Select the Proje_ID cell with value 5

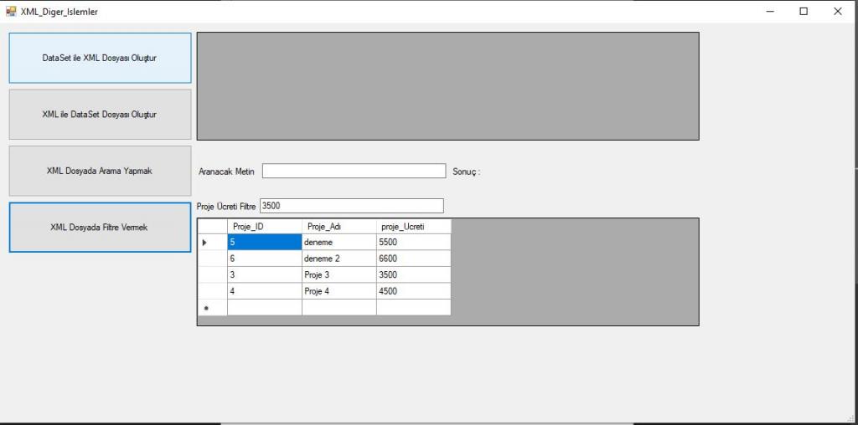[264, 242]
